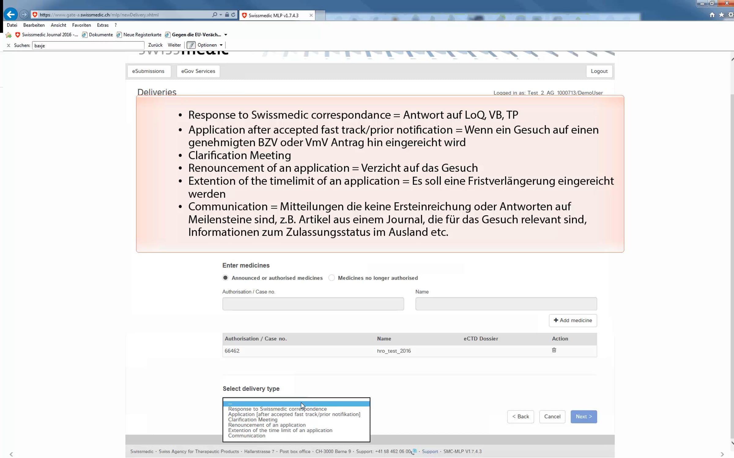Click the horizontal scrollbar right arrow
The height and width of the screenshot is (458, 734).
(x=722, y=454)
